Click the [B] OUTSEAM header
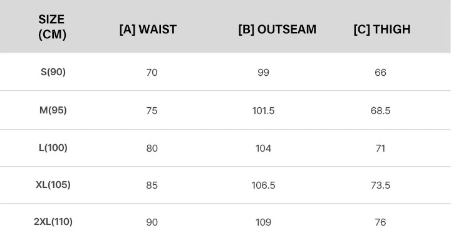 [x=277, y=29]
